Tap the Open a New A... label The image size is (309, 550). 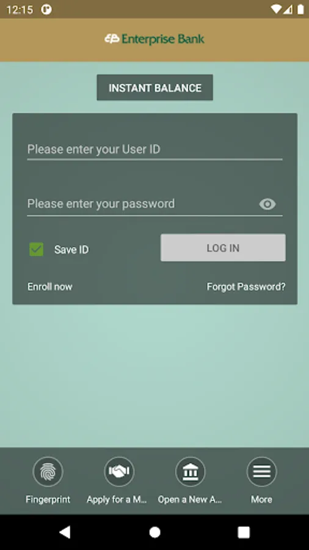click(191, 499)
